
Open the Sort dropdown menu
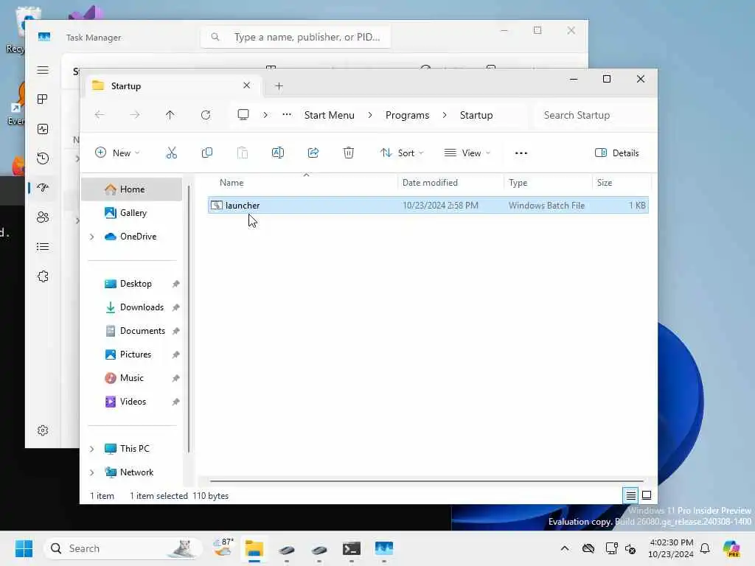[x=402, y=153]
